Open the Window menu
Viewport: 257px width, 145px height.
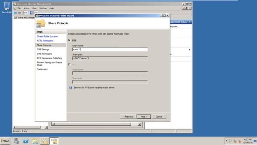click(x=43, y=8)
